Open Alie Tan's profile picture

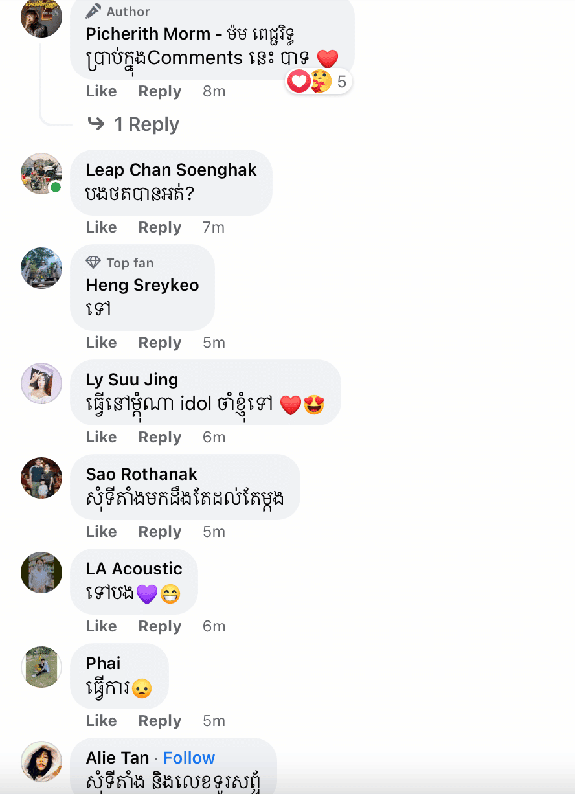(x=41, y=762)
